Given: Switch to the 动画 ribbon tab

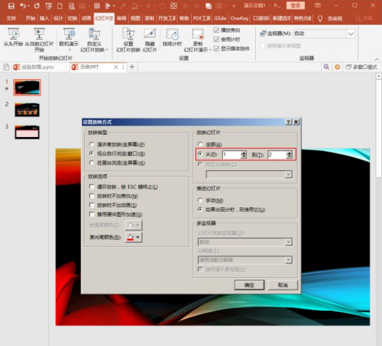Looking at the screenshot, I should [86, 19].
